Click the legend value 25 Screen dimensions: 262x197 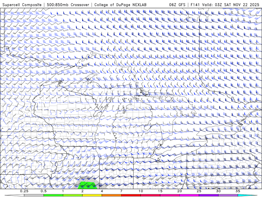click(199, 191)
